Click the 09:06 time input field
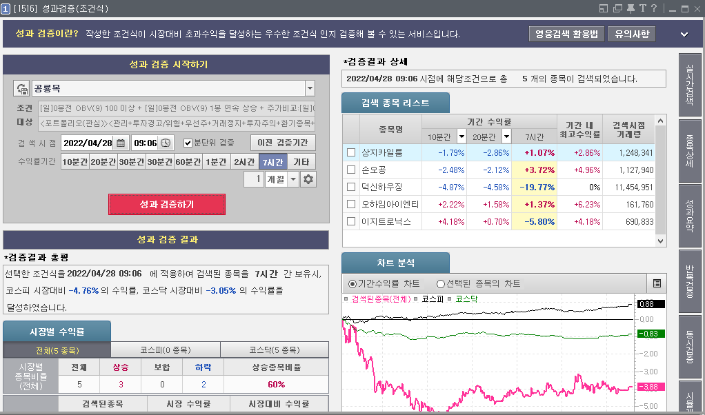This screenshot has height=415, width=705. (x=146, y=143)
